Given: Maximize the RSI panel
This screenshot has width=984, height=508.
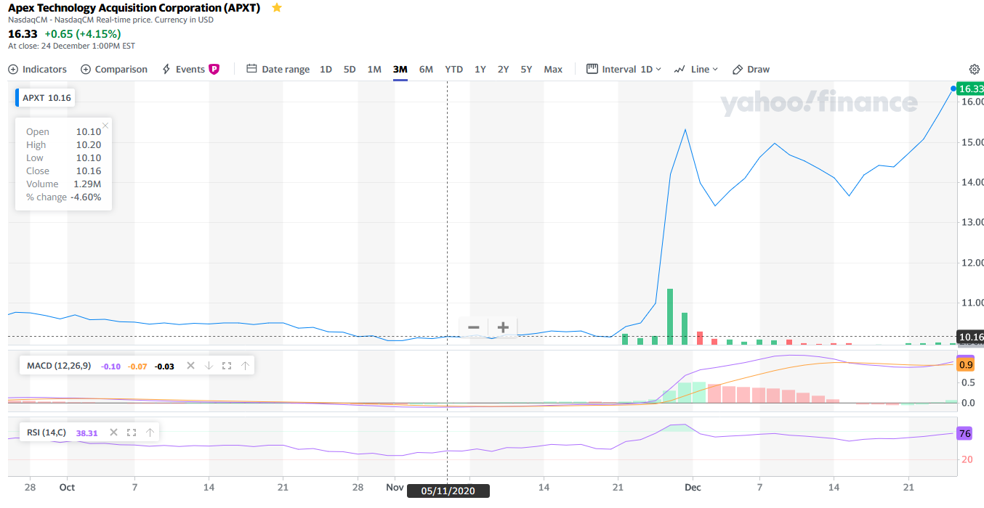Looking at the screenshot, I should click(x=132, y=433).
